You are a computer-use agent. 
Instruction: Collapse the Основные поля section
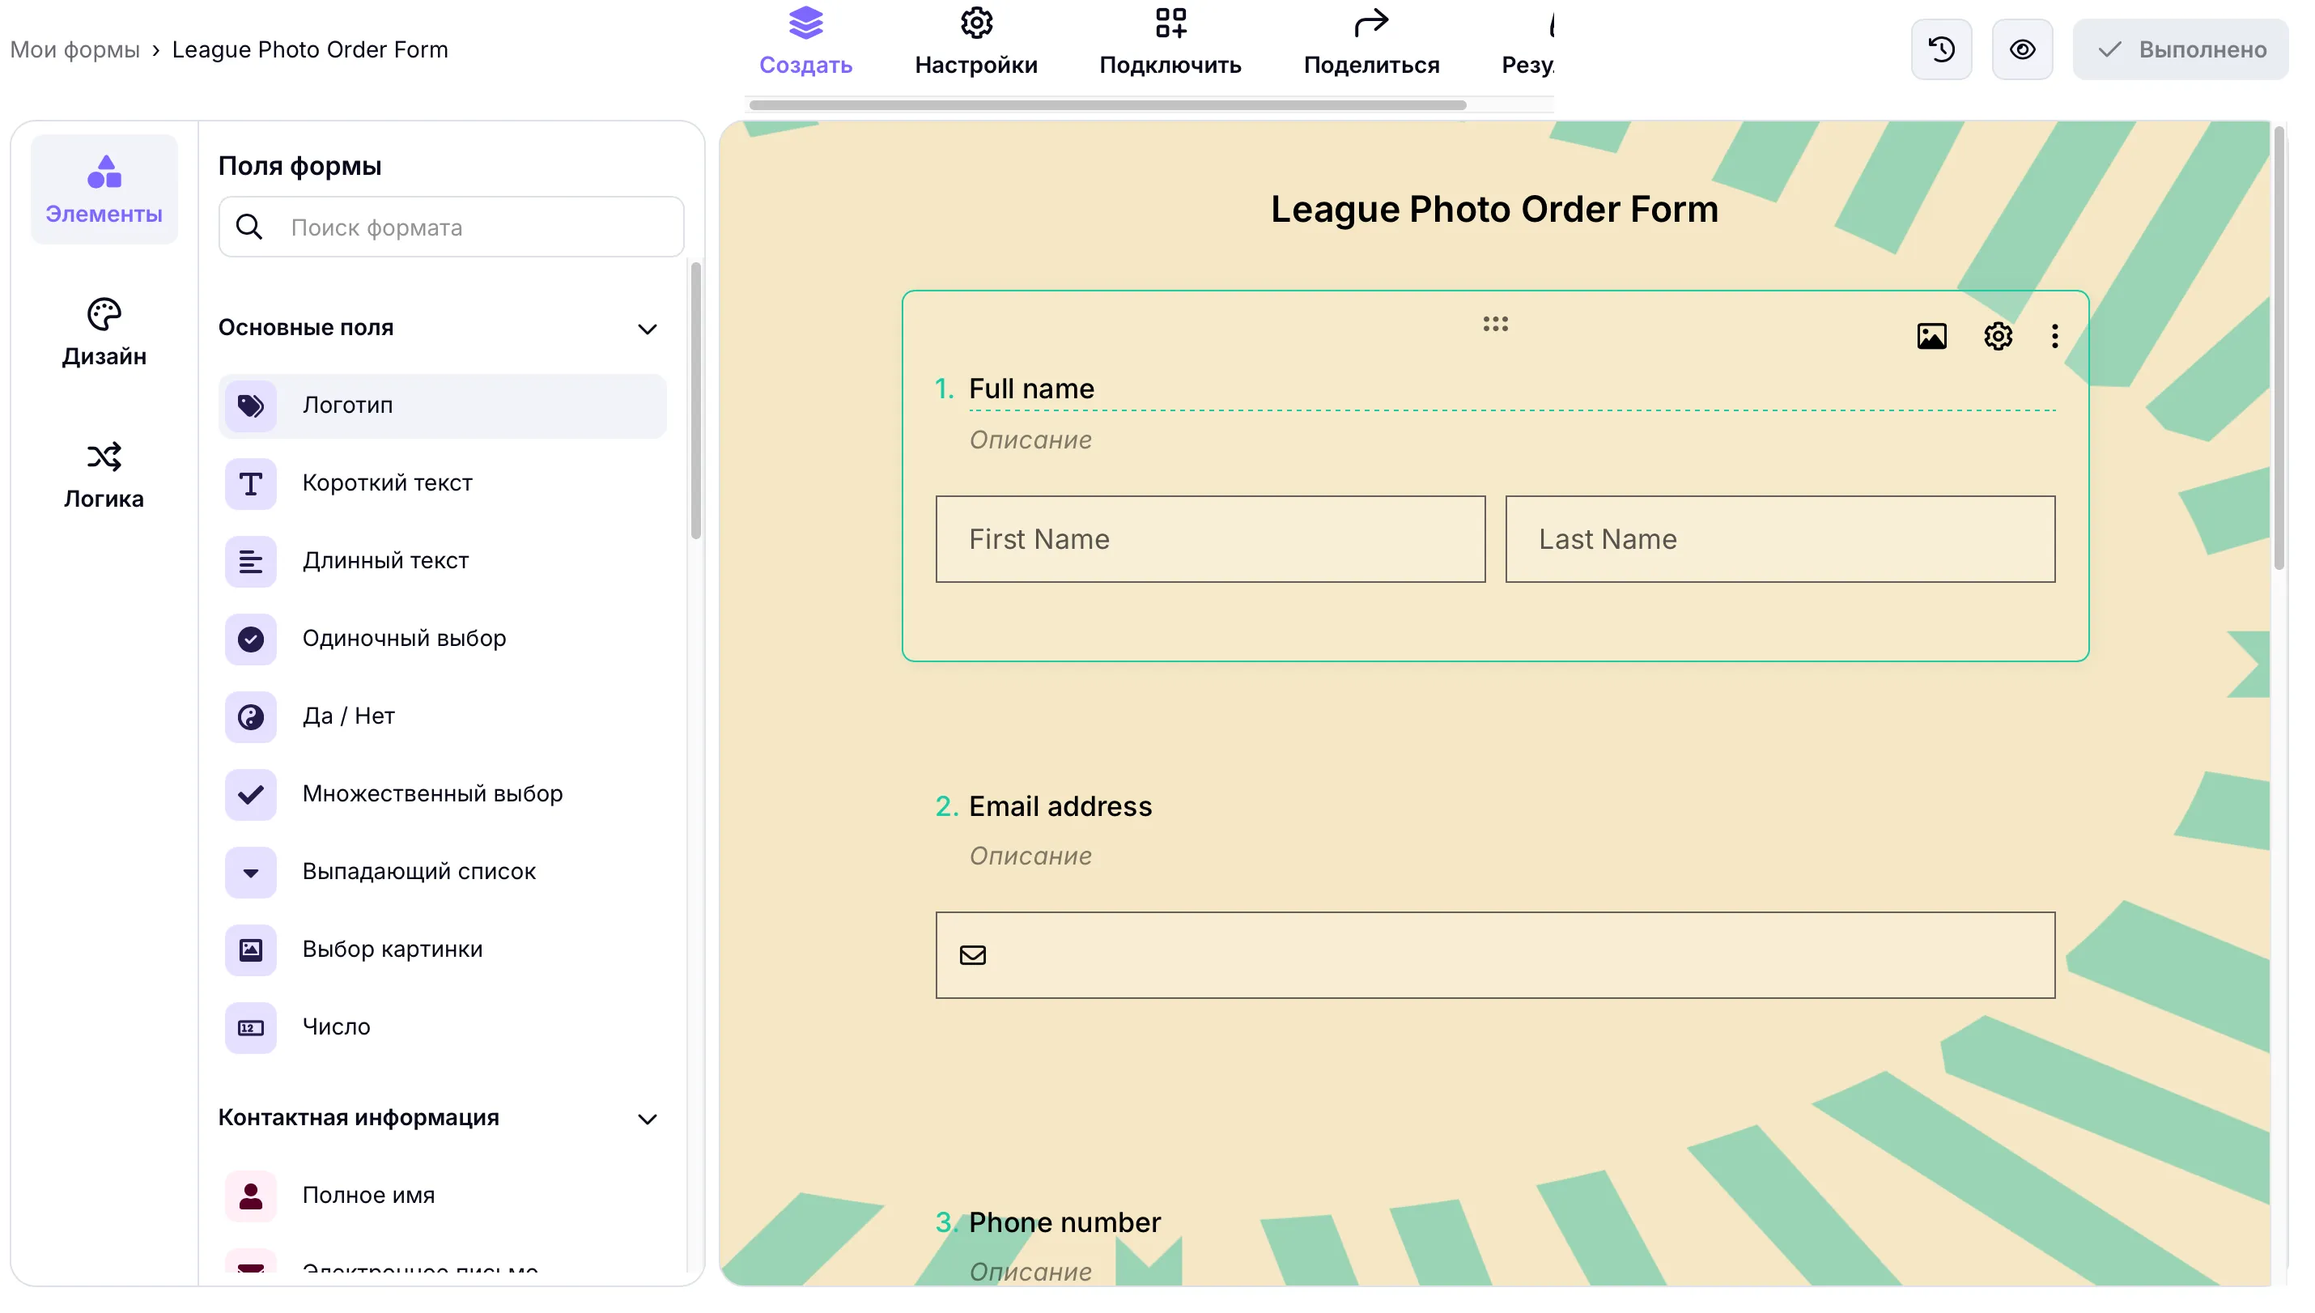(647, 329)
